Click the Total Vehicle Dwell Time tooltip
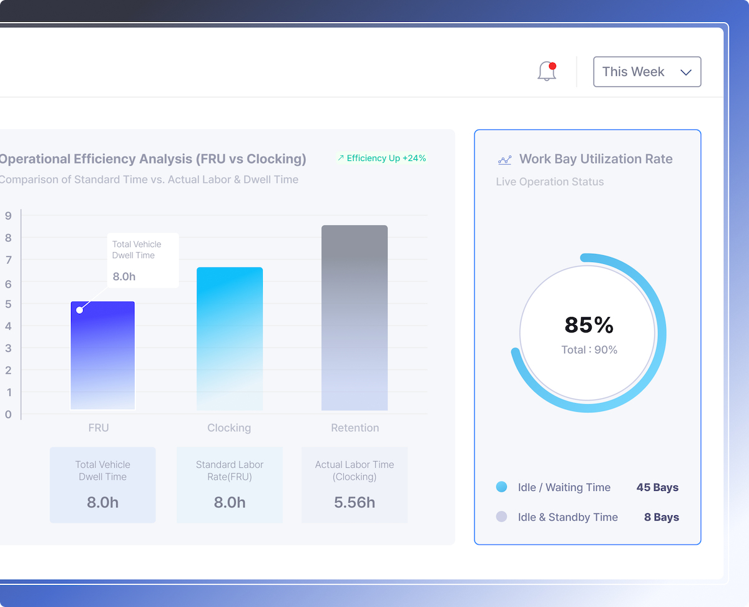Viewport: 749px width, 607px height. coord(142,260)
